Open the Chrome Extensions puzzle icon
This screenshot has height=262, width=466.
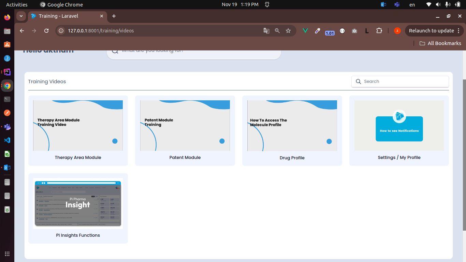tap(379, 31)
